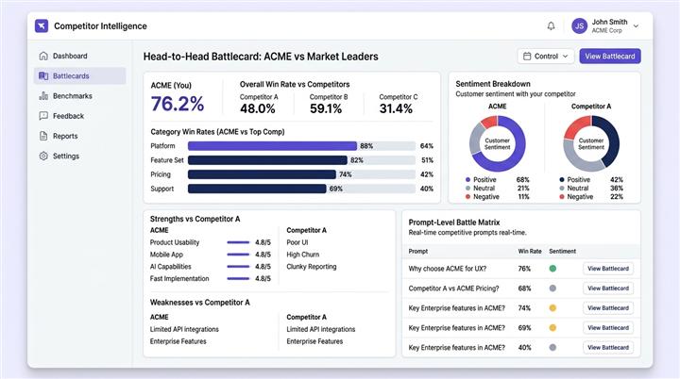Click calendar icon in Control dropdown
680x379 pixels.
tap(527, 57)
